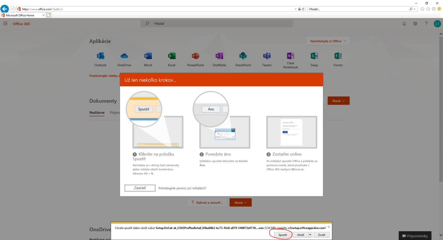This screenshot has width=443, height=240.
Task: Click the browser Hľadať search box
Action: 358,9
